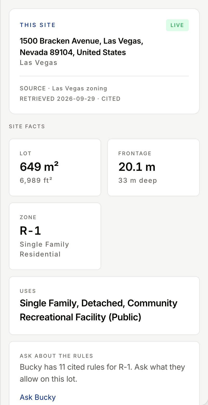Viewport: 208px width, 405px height.
Task: Open the Ask Bucky link
Action: [38, 397]
